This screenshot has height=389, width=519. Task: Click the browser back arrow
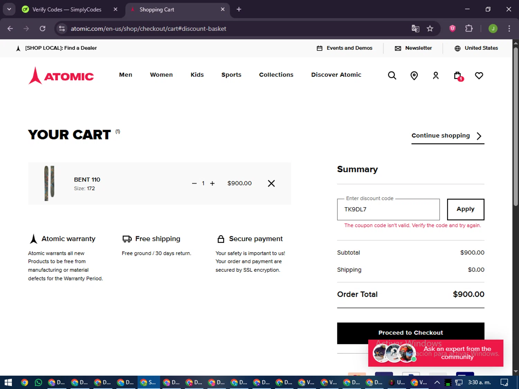pyautogui.click(x=10, y=28)
